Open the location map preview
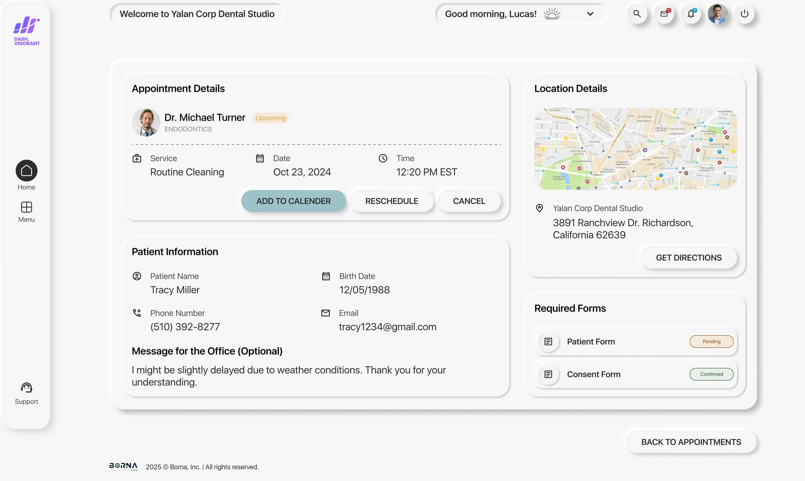The width and height of the screenshot is (805, 481). coord(635,149)
